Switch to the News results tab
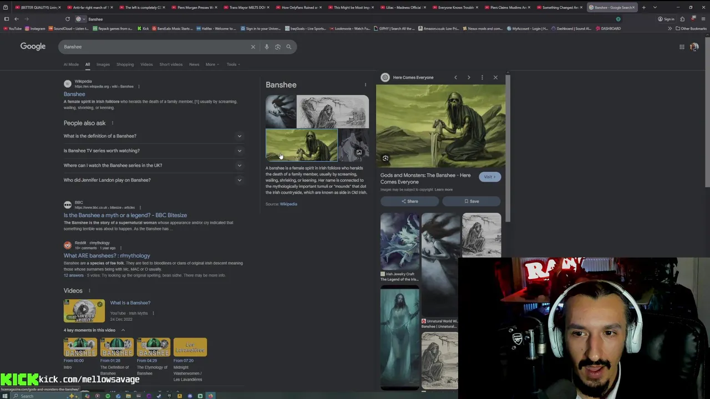This screenshot has height=399, width=710. (194, 64)
